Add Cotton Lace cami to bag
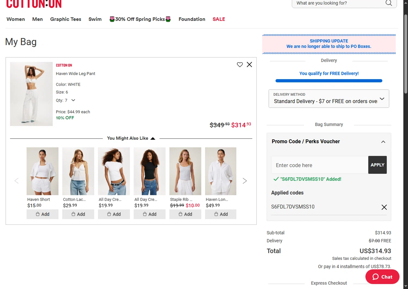Image resolution: width=408 pixels, height=289 pixels. pyautogui.click(x=78, y=214)
